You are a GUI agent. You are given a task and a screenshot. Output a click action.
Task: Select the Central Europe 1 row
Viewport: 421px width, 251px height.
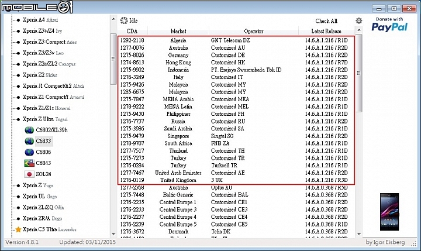(x=236, y=202)
